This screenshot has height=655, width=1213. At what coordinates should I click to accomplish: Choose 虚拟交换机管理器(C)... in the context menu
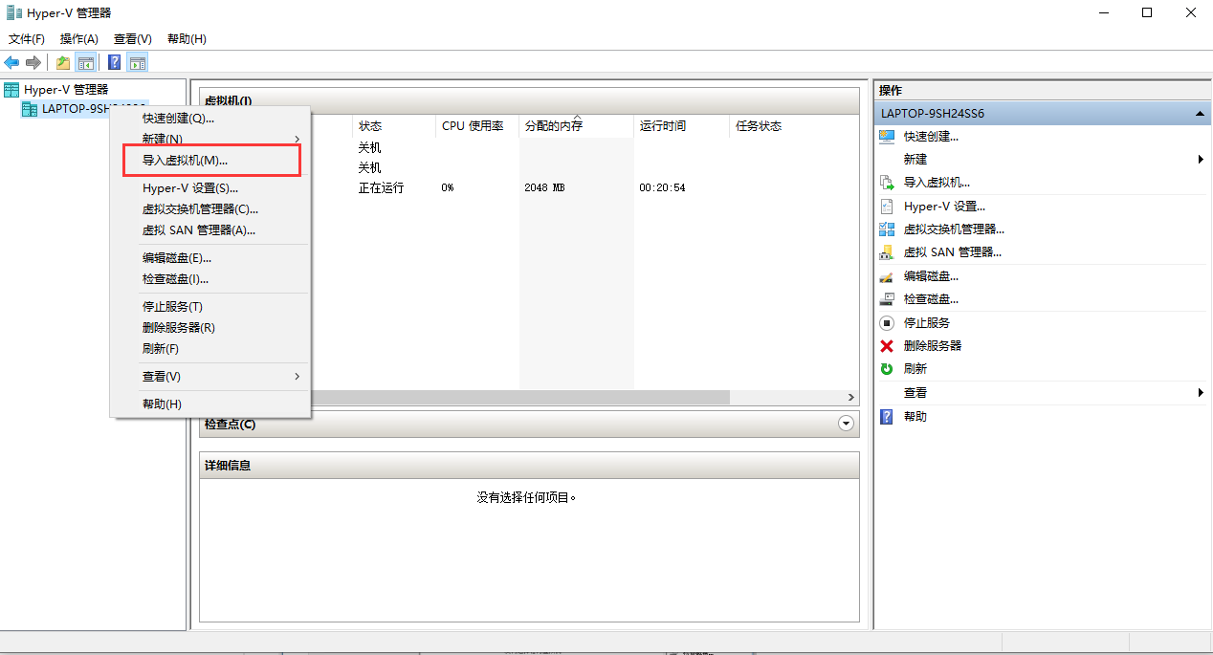point(210,209)
